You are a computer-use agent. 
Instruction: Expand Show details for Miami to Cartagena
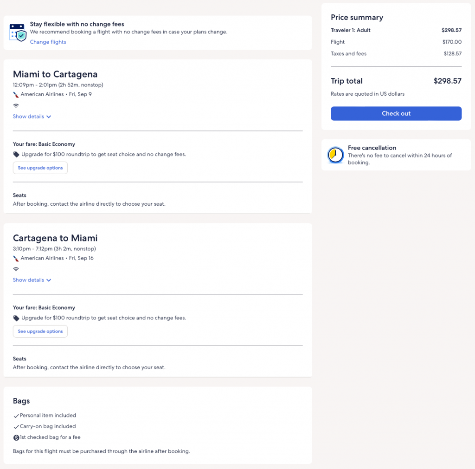coord(32,117)
